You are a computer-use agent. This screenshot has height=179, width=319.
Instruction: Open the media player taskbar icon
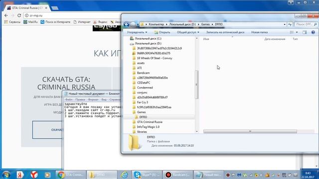pyautogui.click(x=47, y=175)
